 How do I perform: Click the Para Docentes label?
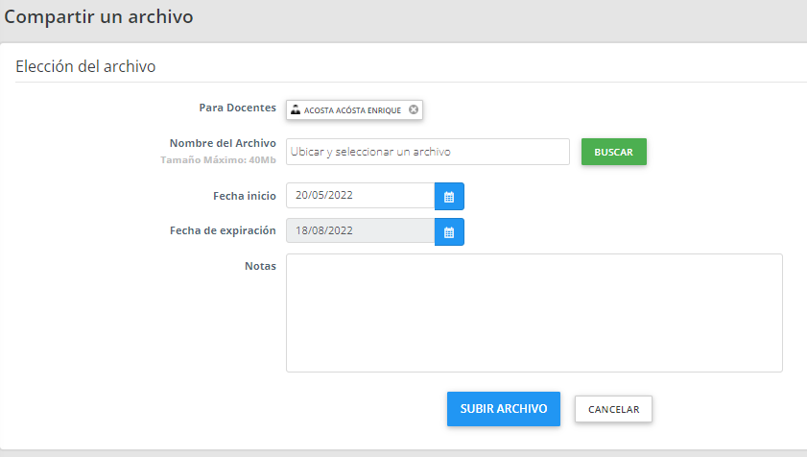pos(237,108)
